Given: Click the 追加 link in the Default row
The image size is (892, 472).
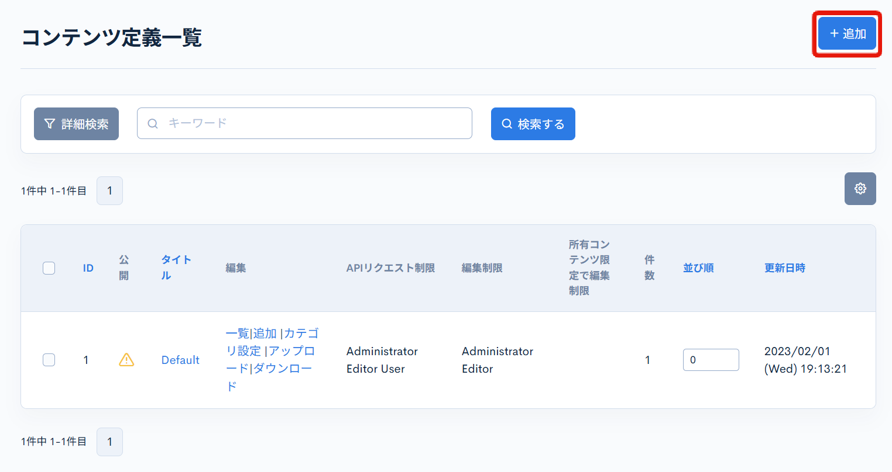Looking at the screenshot, I should click(265, 333).
